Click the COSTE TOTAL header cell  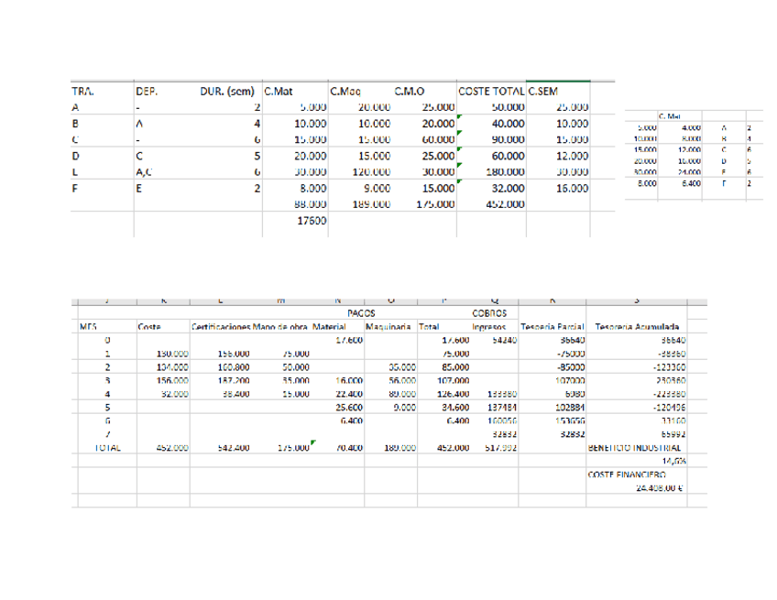(490, 92)
